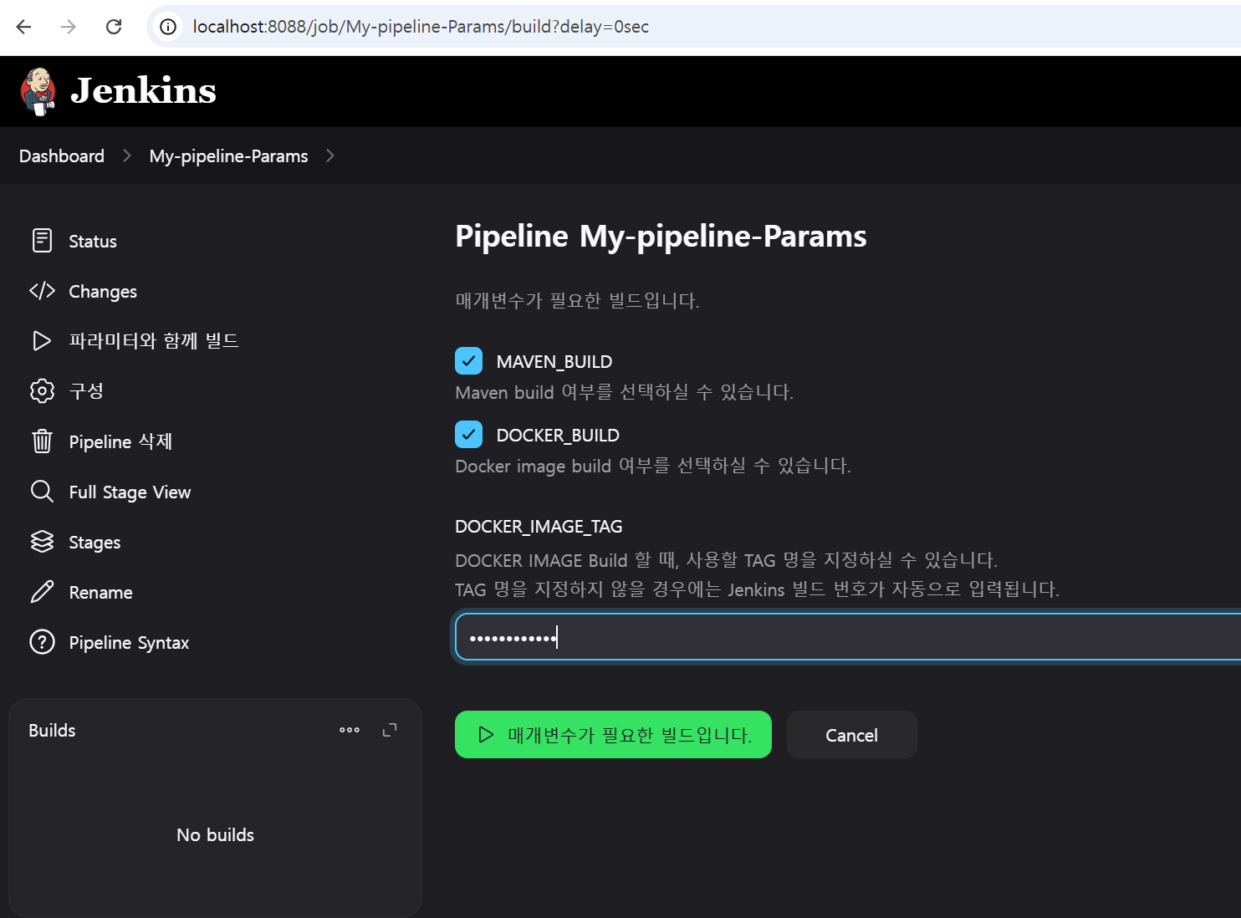
Task: Click the Status document icon in sidebar
Action: click(x=42, y=241)
